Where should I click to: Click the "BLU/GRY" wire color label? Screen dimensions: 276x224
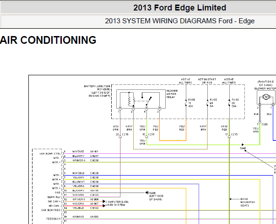[78, 156]
